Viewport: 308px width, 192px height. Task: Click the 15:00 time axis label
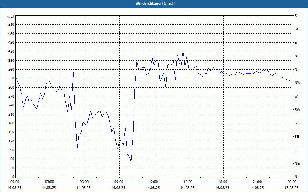click(188, 182)
